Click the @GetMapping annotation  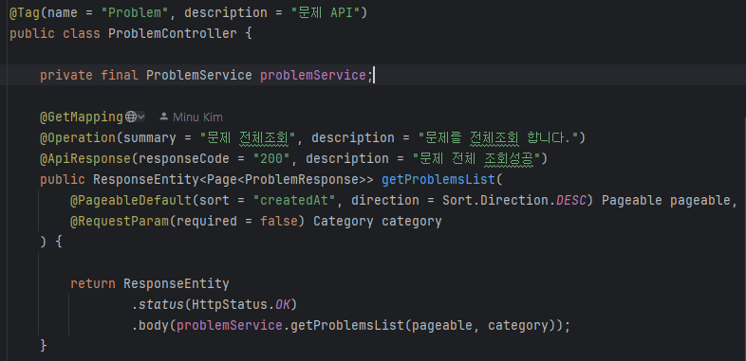[x=82, y=117]
